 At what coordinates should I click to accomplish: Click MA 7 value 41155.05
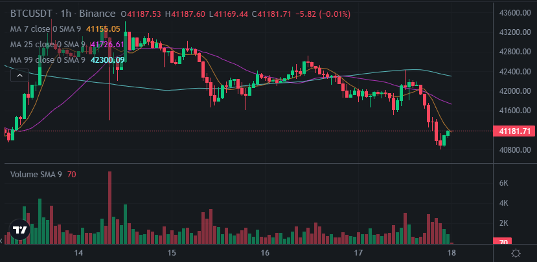(103, 29)
